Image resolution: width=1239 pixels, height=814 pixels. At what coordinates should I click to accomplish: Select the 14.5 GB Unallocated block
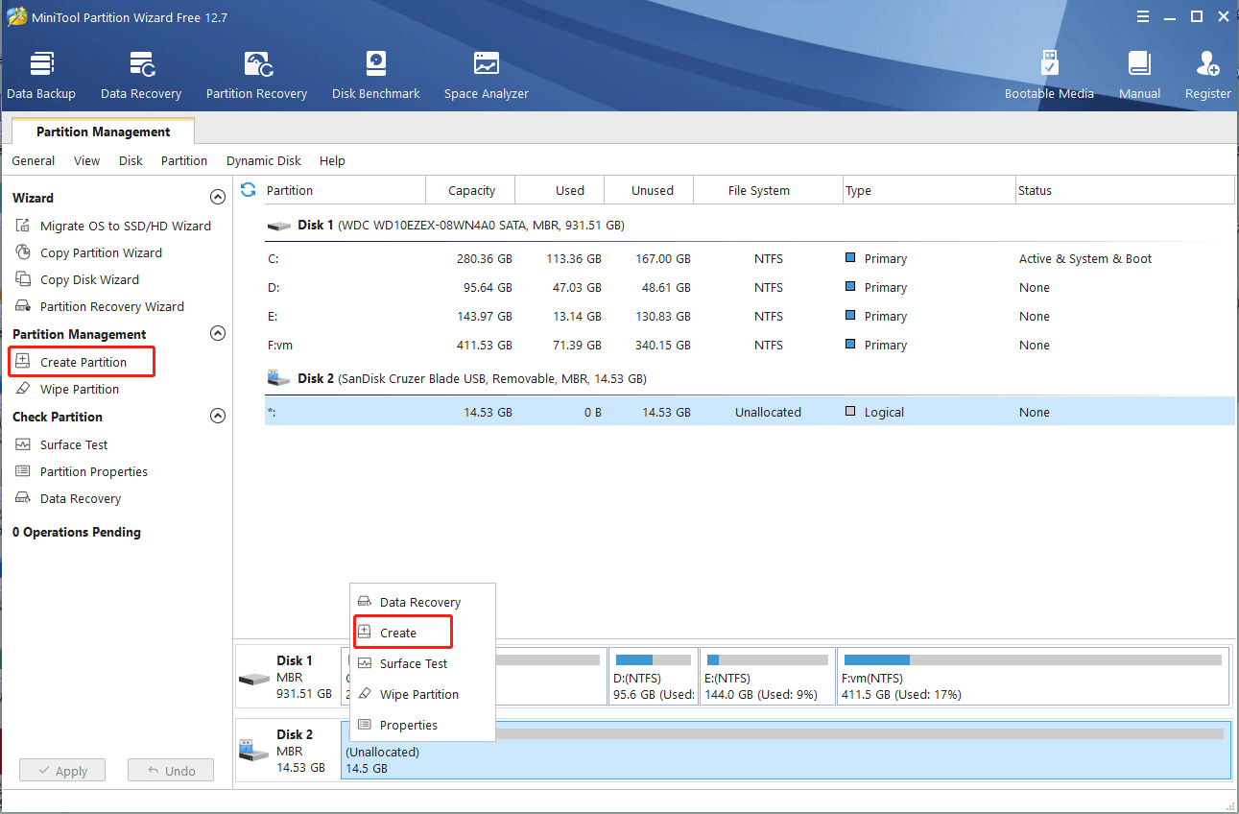(x=785, y=750)
